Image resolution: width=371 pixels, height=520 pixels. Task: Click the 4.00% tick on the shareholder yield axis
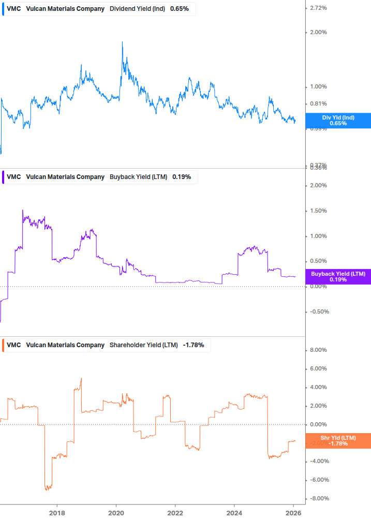pyautogui.click(x=318, y=388)
